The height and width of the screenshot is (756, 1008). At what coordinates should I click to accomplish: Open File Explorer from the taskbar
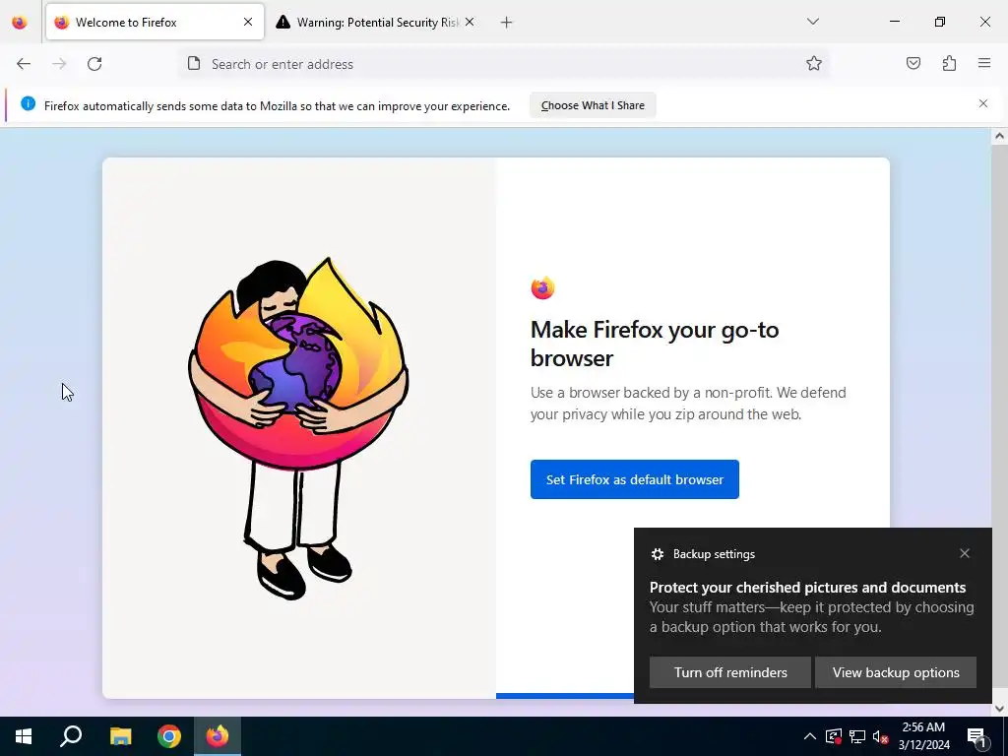120,736
